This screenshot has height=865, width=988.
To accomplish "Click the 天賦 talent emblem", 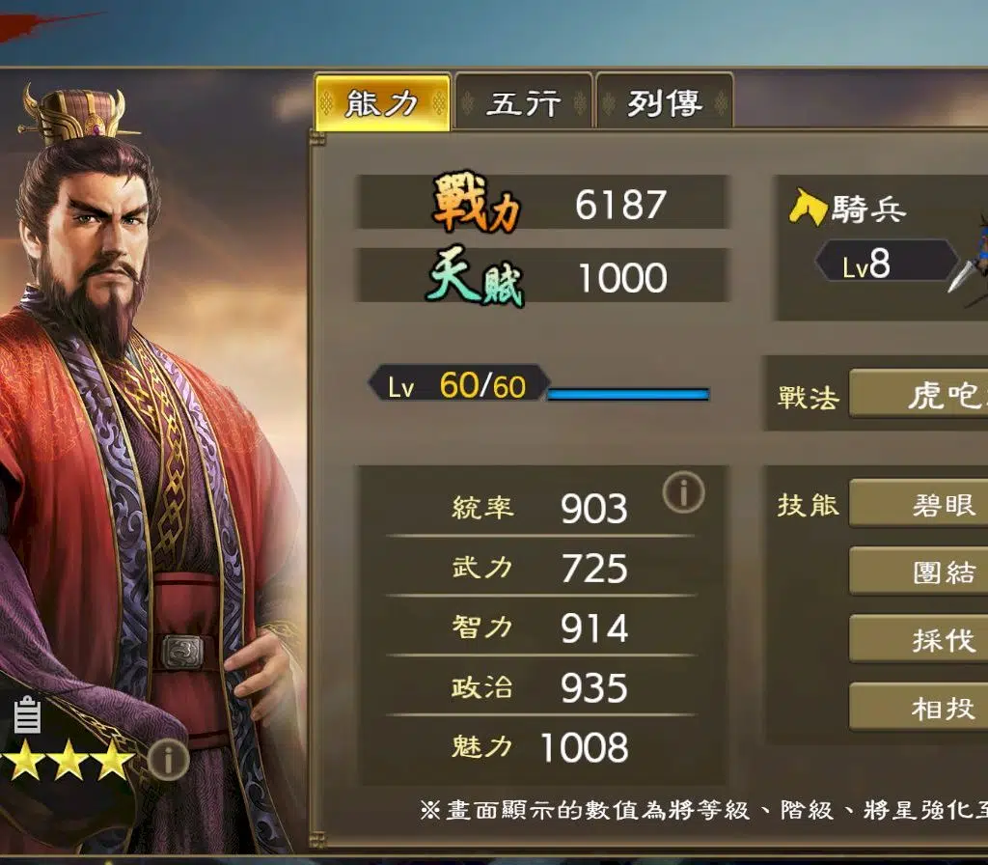I will 477,276.
